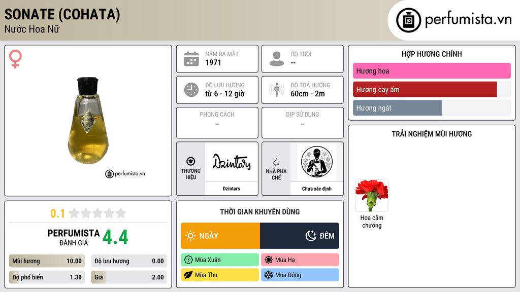This screenshot has width=520, height=292.
Task: Click the từ 6 - 12 giờ longevity value
Action: point(225,94)
